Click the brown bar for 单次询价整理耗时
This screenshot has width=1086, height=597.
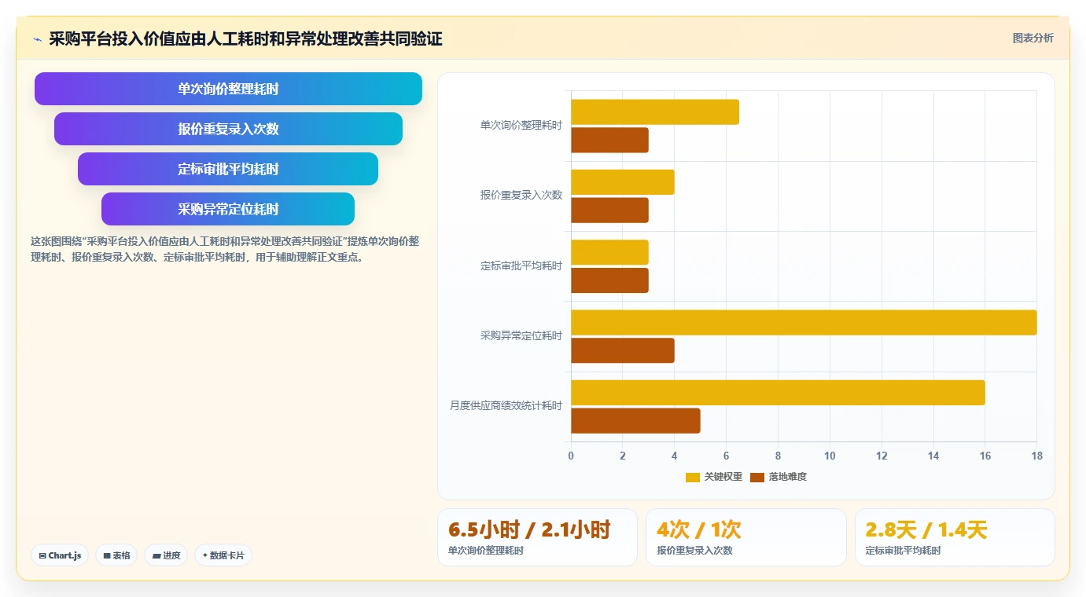click(x=609, y=141)
